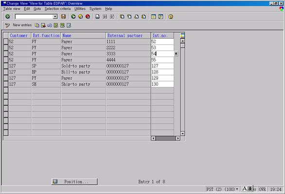
Task: Open the Selection criteria menu
Action: [57, 9]
